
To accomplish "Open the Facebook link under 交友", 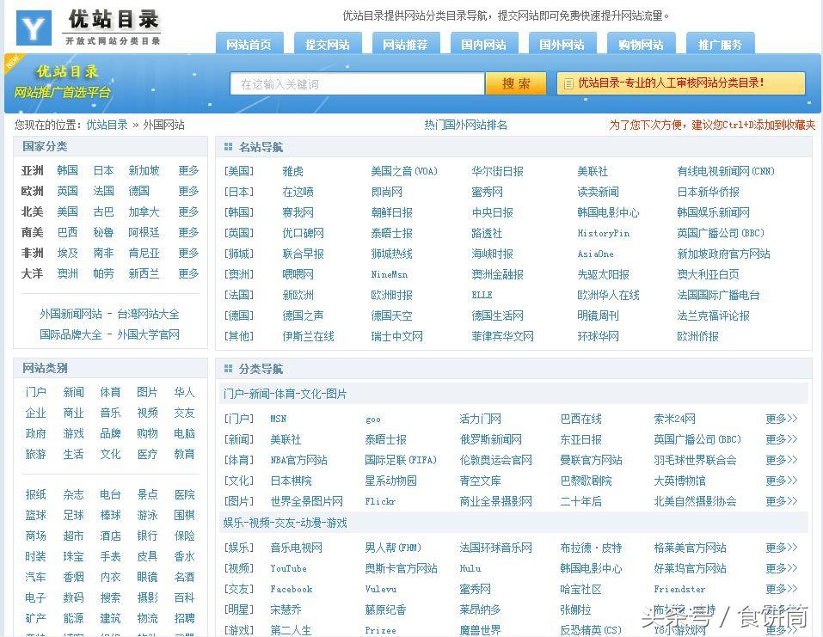I will coord(291,589).
